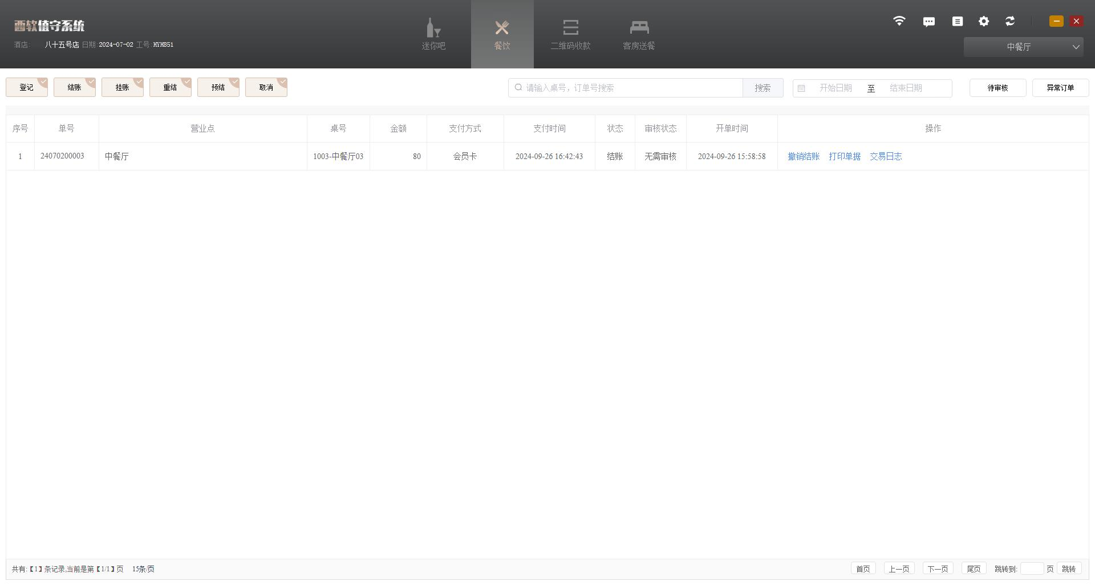Open the 客房送餐 room service module

click(x=639, y=34)
